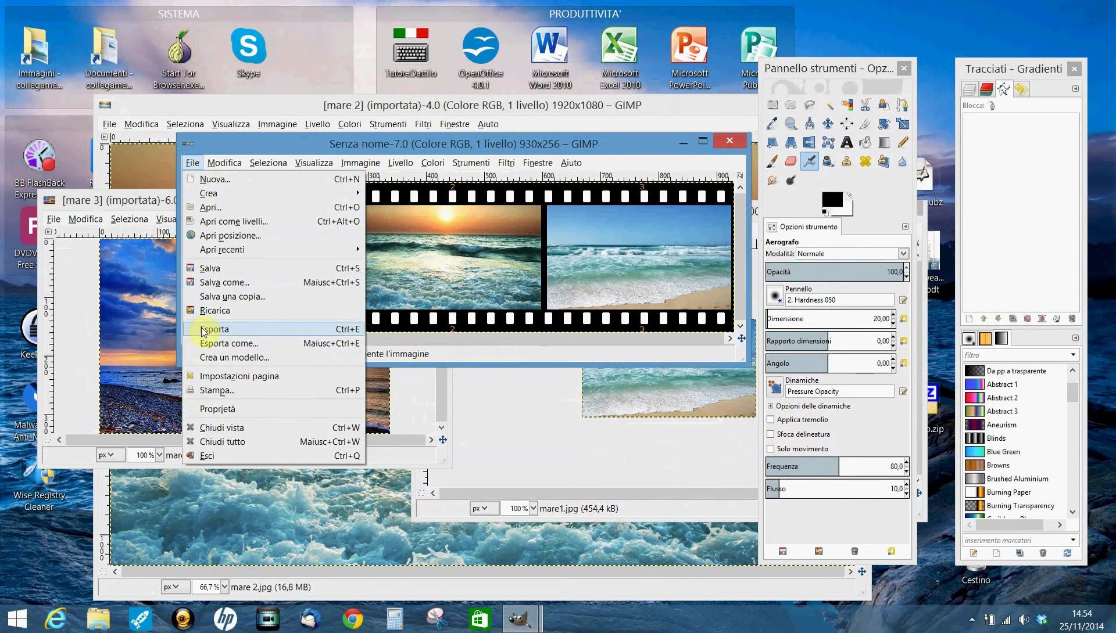Viewport: 1116px width, 633px height.
Task: Select the Free Select lasso tool
Action: click(x=810, y=105)
